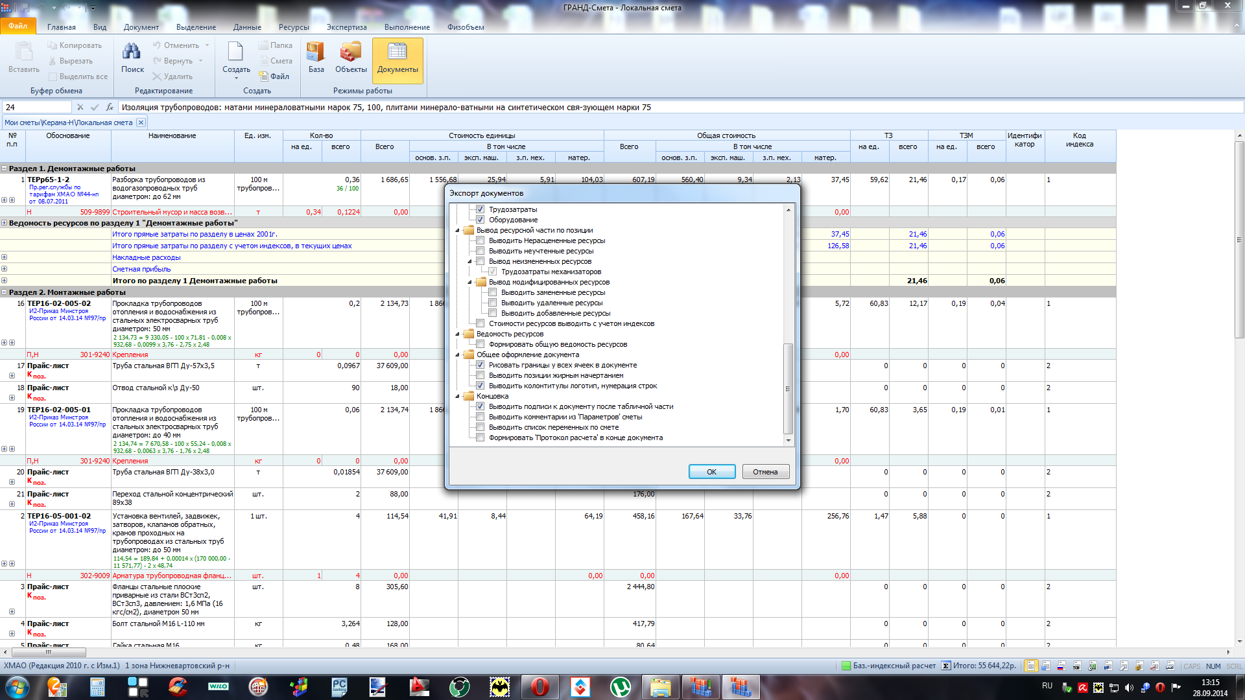
Task: Enable Выводить Нерасцененные ресурсы checkbox
Action: [480, 240]
